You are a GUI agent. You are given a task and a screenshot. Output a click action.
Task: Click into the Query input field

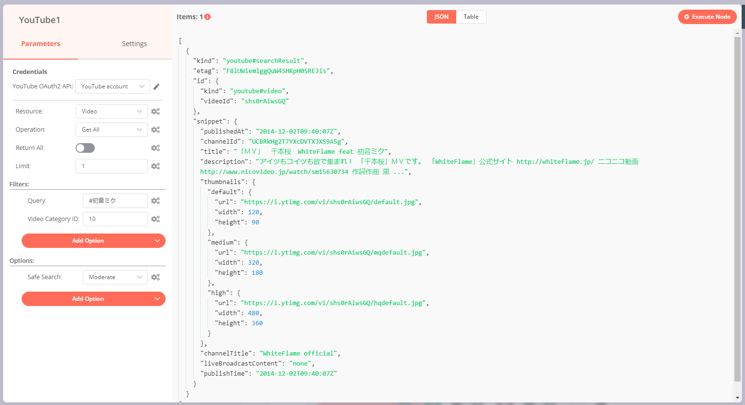coord(115,201)
